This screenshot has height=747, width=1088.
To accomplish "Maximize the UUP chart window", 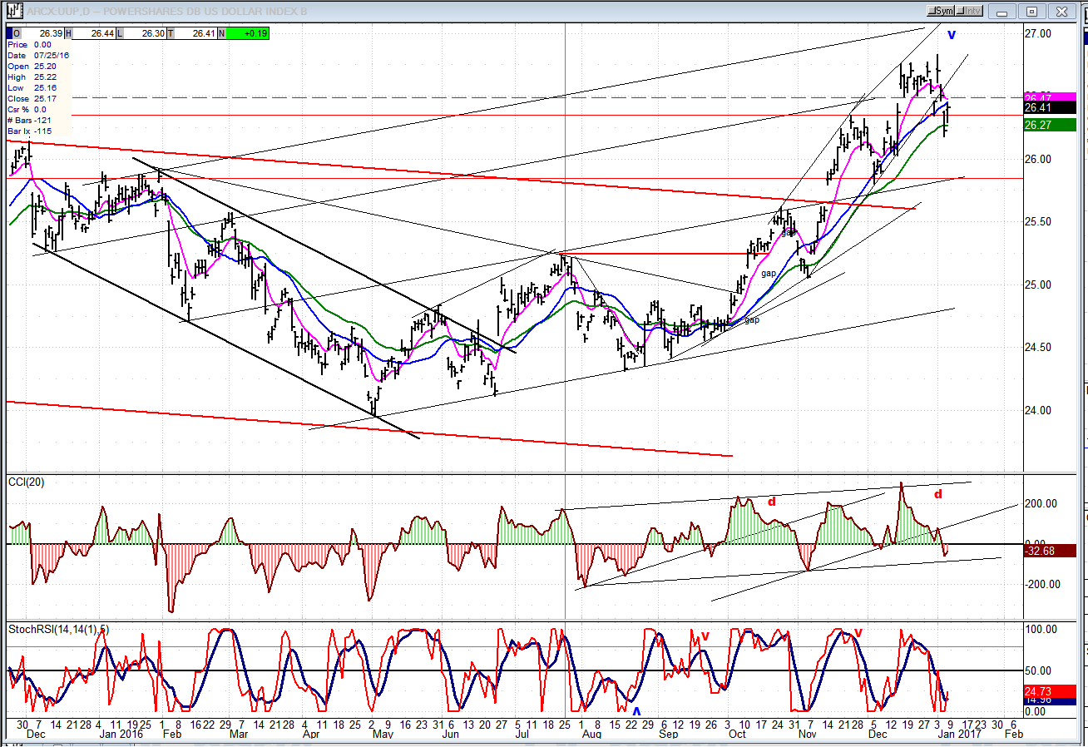I will [x=1031, y=11].
